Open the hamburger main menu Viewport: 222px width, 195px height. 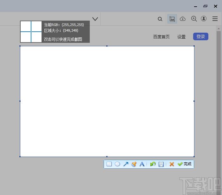tap(215, 19)
